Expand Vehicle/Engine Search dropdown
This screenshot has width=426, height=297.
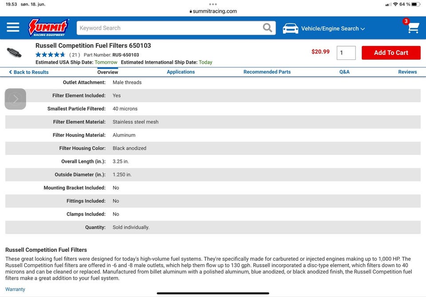point(333,28)
